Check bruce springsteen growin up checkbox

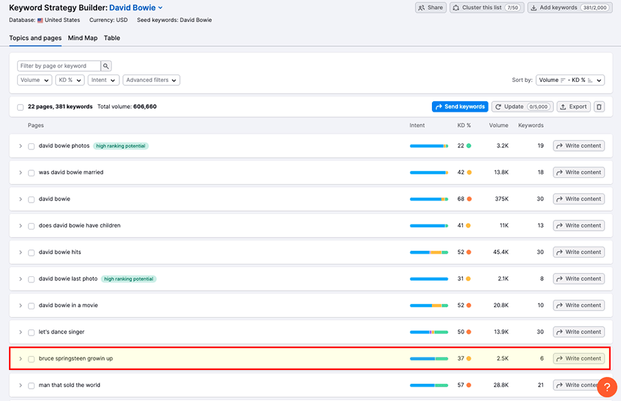point(31,359)
